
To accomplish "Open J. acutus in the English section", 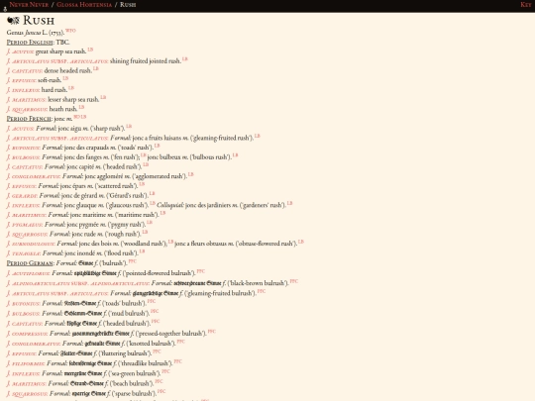I will [x=20, y=51].
